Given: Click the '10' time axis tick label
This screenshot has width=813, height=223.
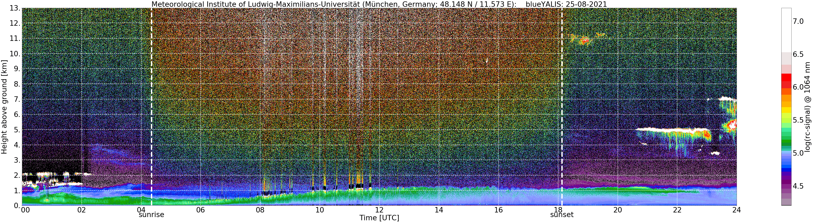Looking at the screenshot, I should [x=320, y=210].
